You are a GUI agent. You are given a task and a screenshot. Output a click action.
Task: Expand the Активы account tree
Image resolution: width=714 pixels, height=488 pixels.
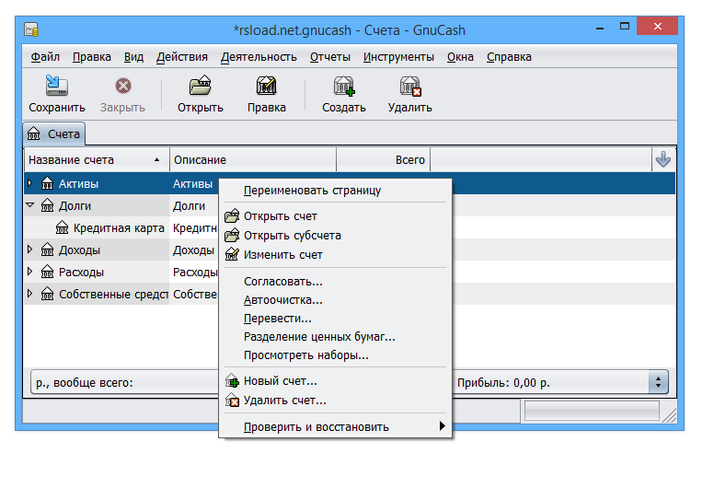tap(30, 183)
